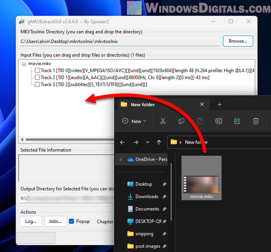Click New folder in the address bar breadcrumb
The height and width of the screenshot is (252, 271).
click(x=196, y=142)
